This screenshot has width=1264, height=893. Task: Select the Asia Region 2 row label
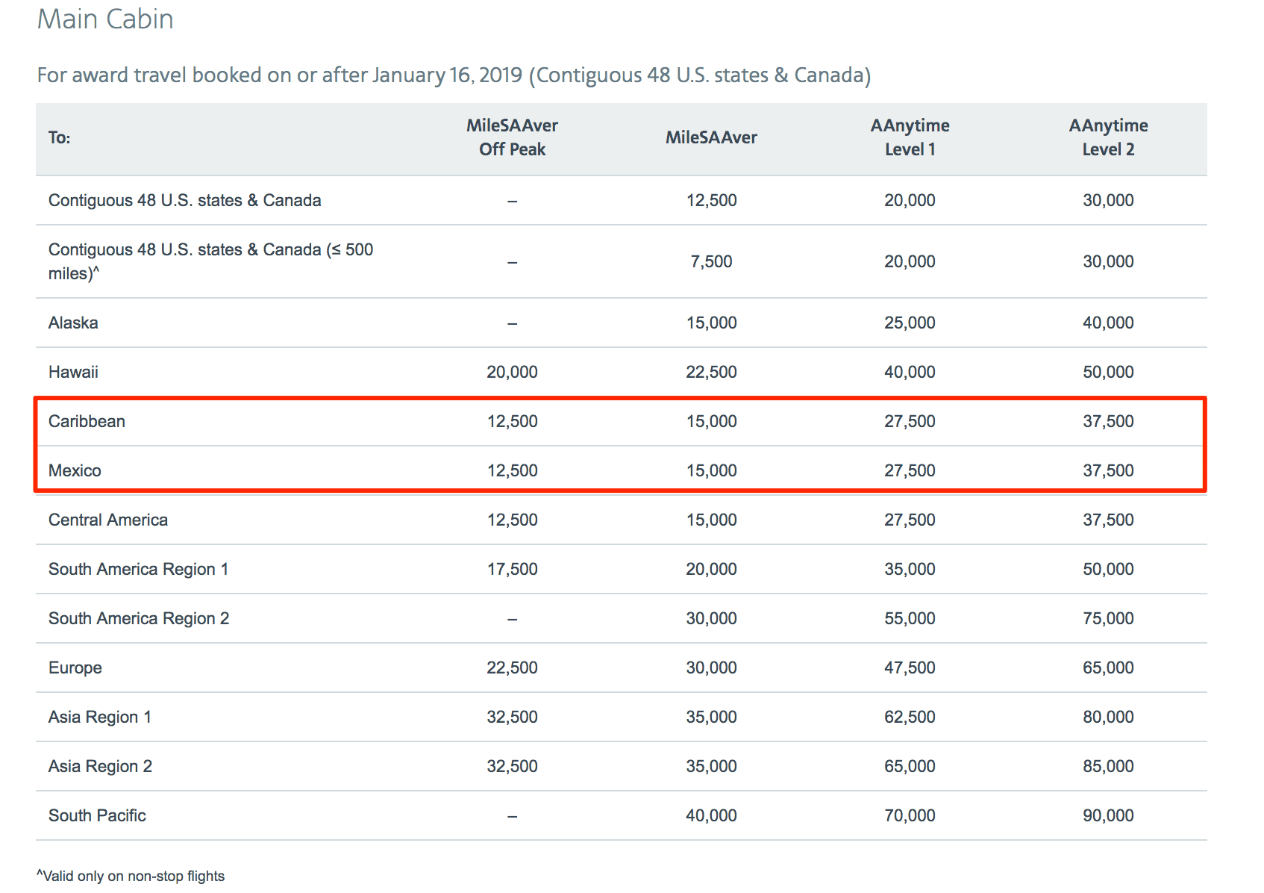[x=99, y=765]
